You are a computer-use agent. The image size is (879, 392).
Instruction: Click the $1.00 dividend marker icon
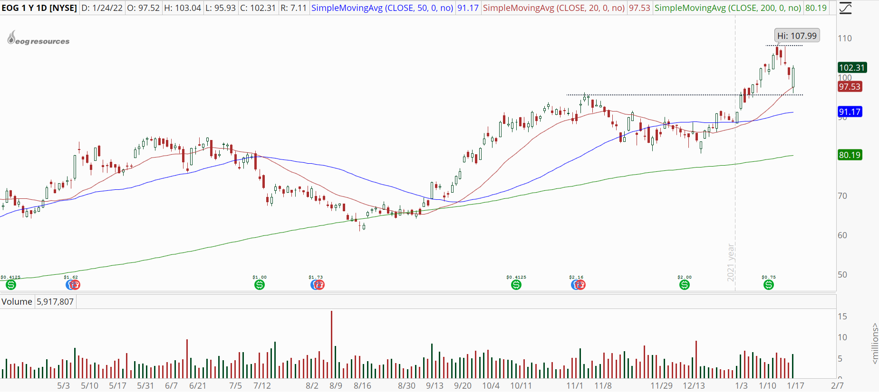(x=260, y=285)
